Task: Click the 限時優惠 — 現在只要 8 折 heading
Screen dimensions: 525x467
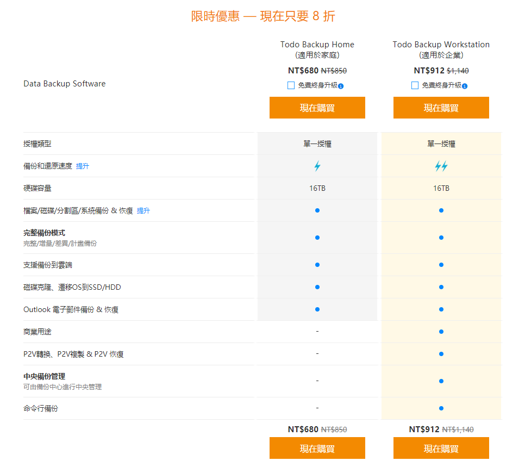Action: coord(263,16)
